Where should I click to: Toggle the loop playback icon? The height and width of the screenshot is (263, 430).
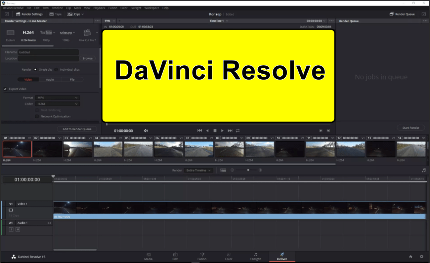click(x=238, y=130)
